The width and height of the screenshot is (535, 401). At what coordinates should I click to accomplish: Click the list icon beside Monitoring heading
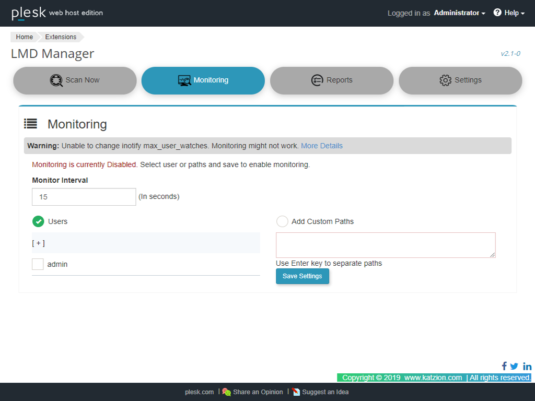[x=30, y=124]
